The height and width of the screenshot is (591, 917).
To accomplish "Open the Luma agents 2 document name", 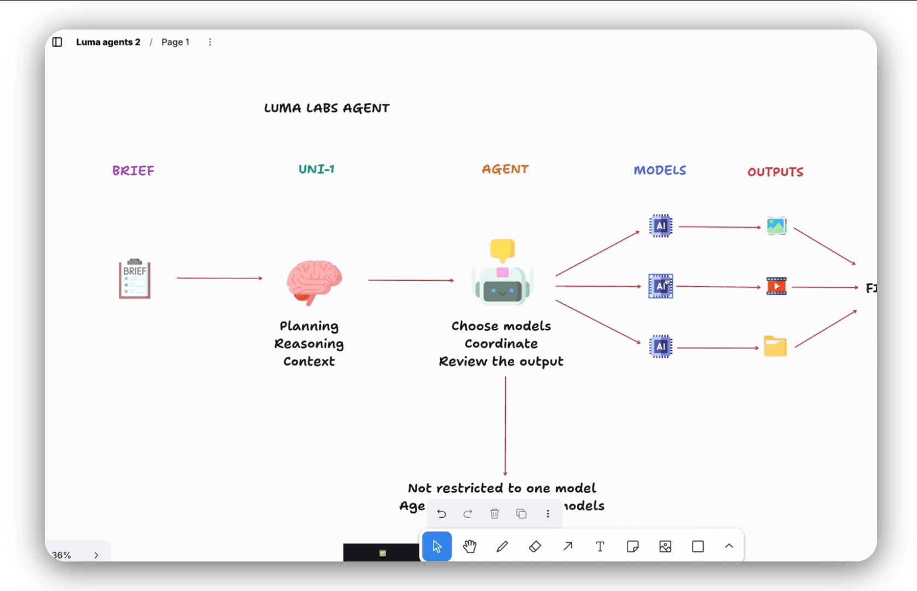I will click(x=108, y=42).
